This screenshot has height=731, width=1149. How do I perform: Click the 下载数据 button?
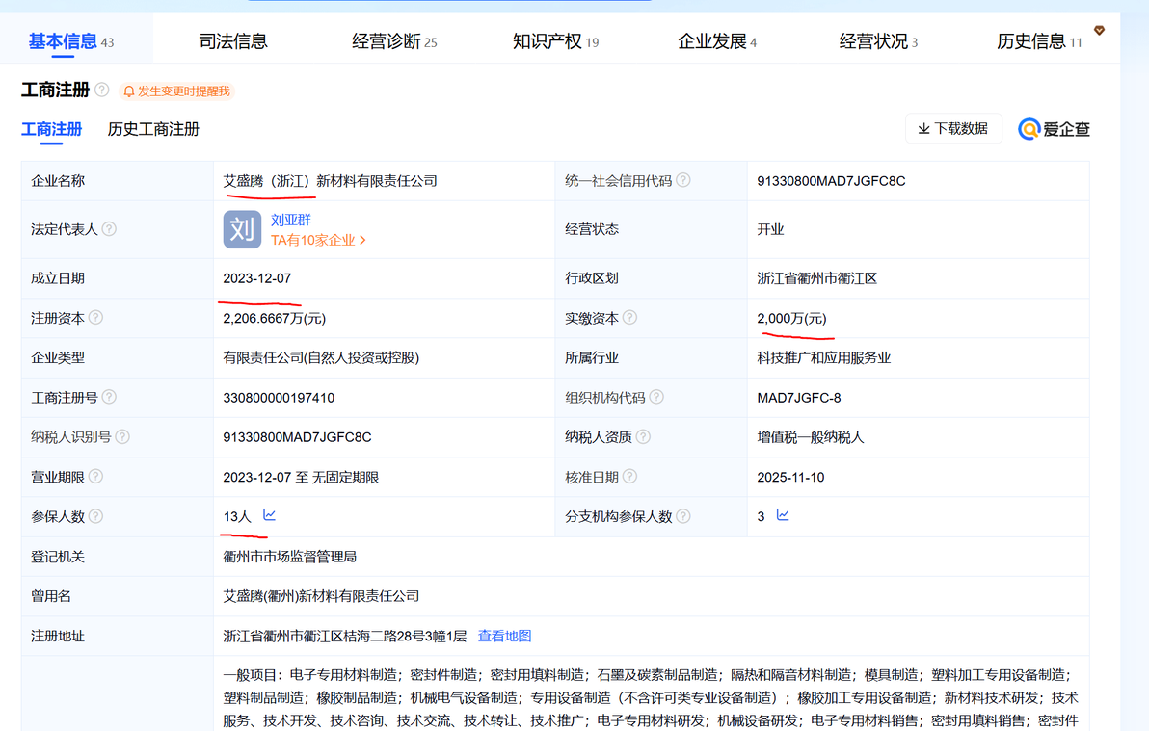point(953,129)
